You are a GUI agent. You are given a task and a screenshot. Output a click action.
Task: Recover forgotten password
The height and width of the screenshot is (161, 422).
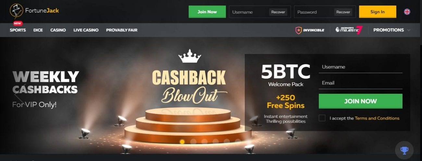pyautogui.click(x=343, y=12)
